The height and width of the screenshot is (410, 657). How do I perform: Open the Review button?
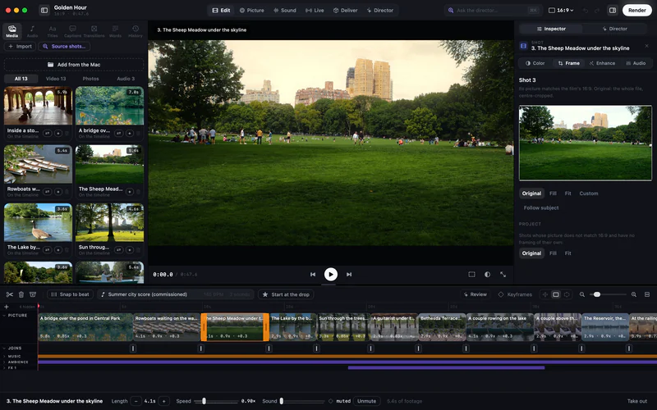475,294
